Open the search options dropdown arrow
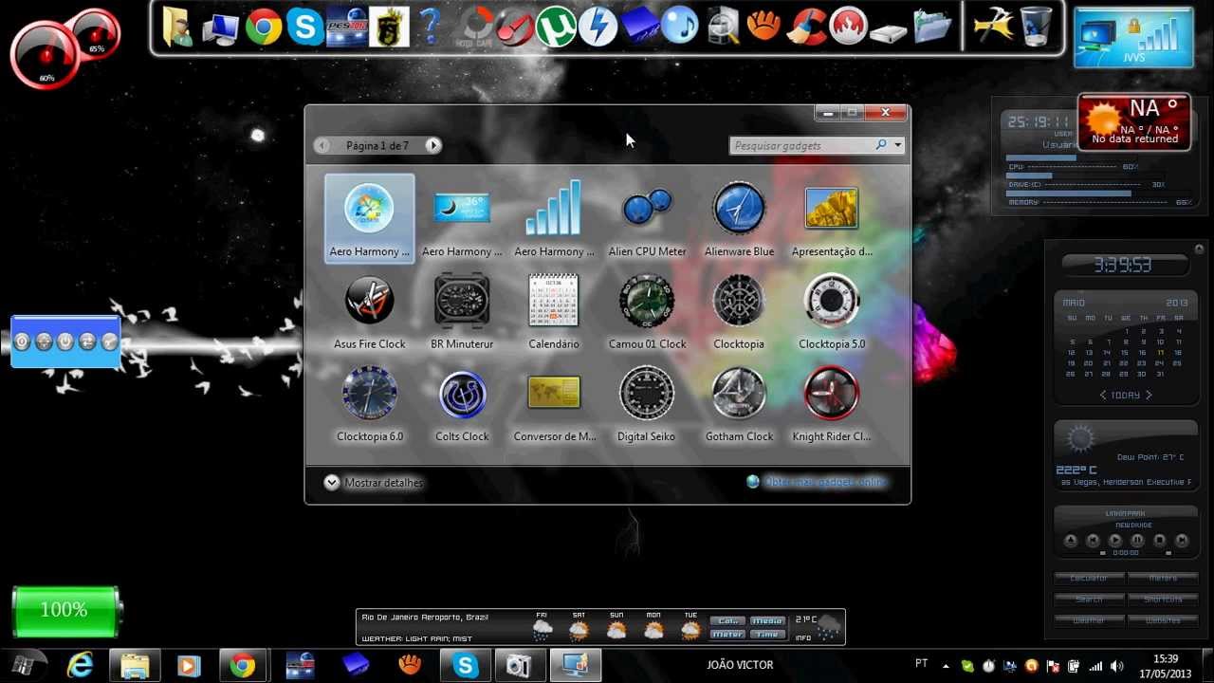This screenshot has height=683, width=1214. [x=897, y=145]
